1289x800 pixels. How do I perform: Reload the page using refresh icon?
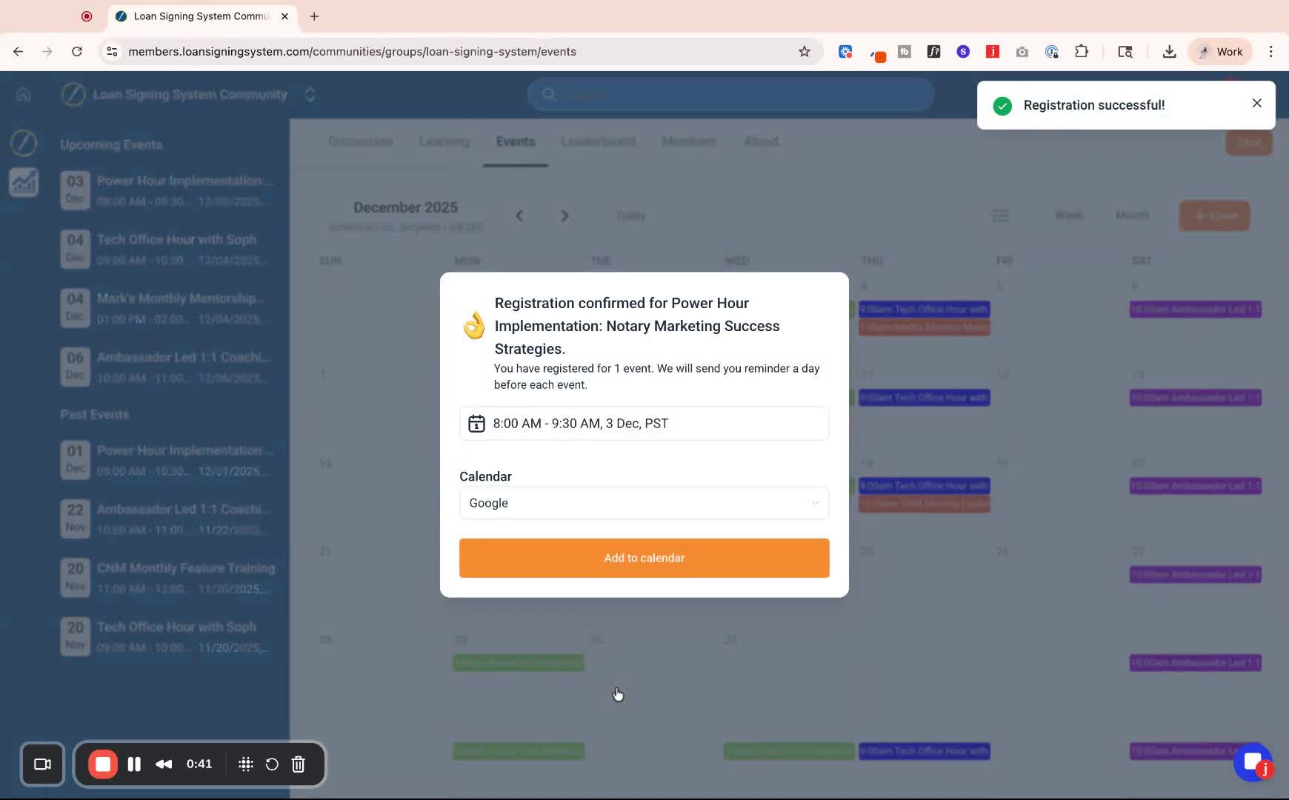point(77,51)
